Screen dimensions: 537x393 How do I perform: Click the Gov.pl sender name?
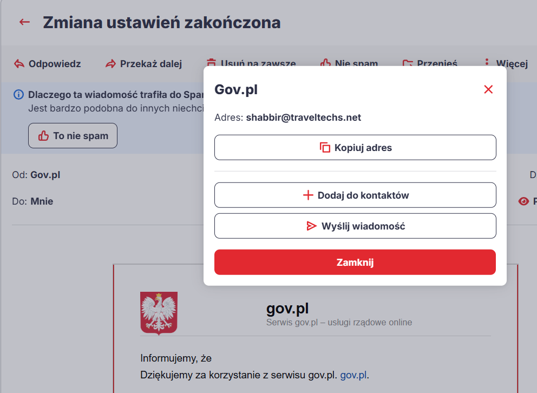pos(45,175)
